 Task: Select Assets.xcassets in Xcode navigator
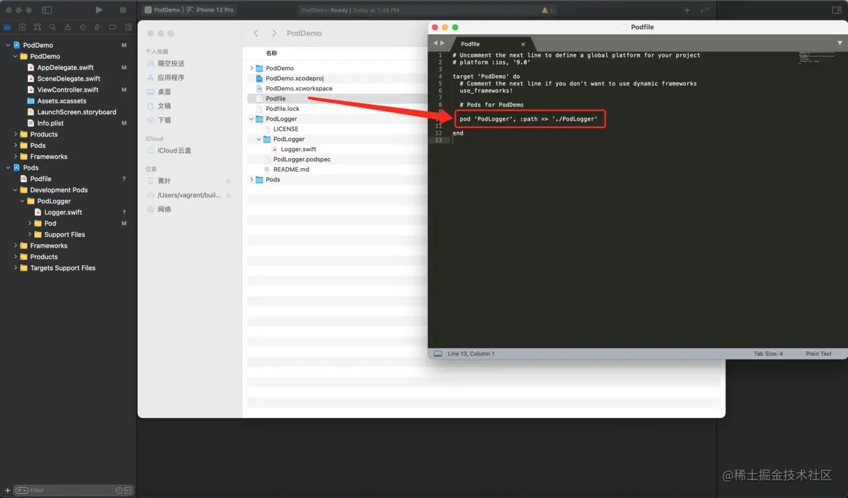pos(62,101)
